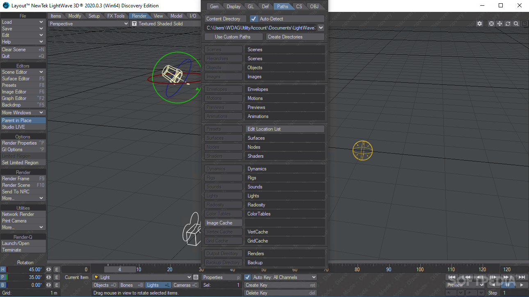Click envelope E button for pitch
Viewport: 529px width, 297px height.
[x=57, y=277]
